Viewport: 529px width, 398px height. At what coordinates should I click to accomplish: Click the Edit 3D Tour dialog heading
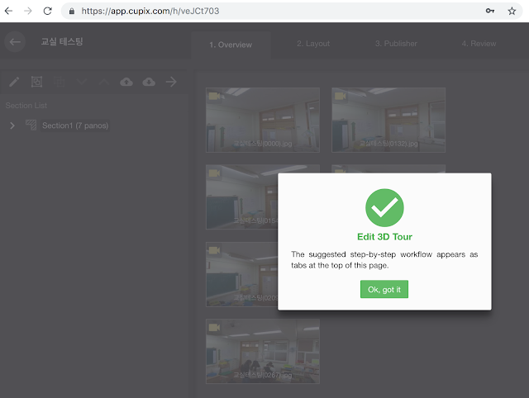tap(384, 237)
